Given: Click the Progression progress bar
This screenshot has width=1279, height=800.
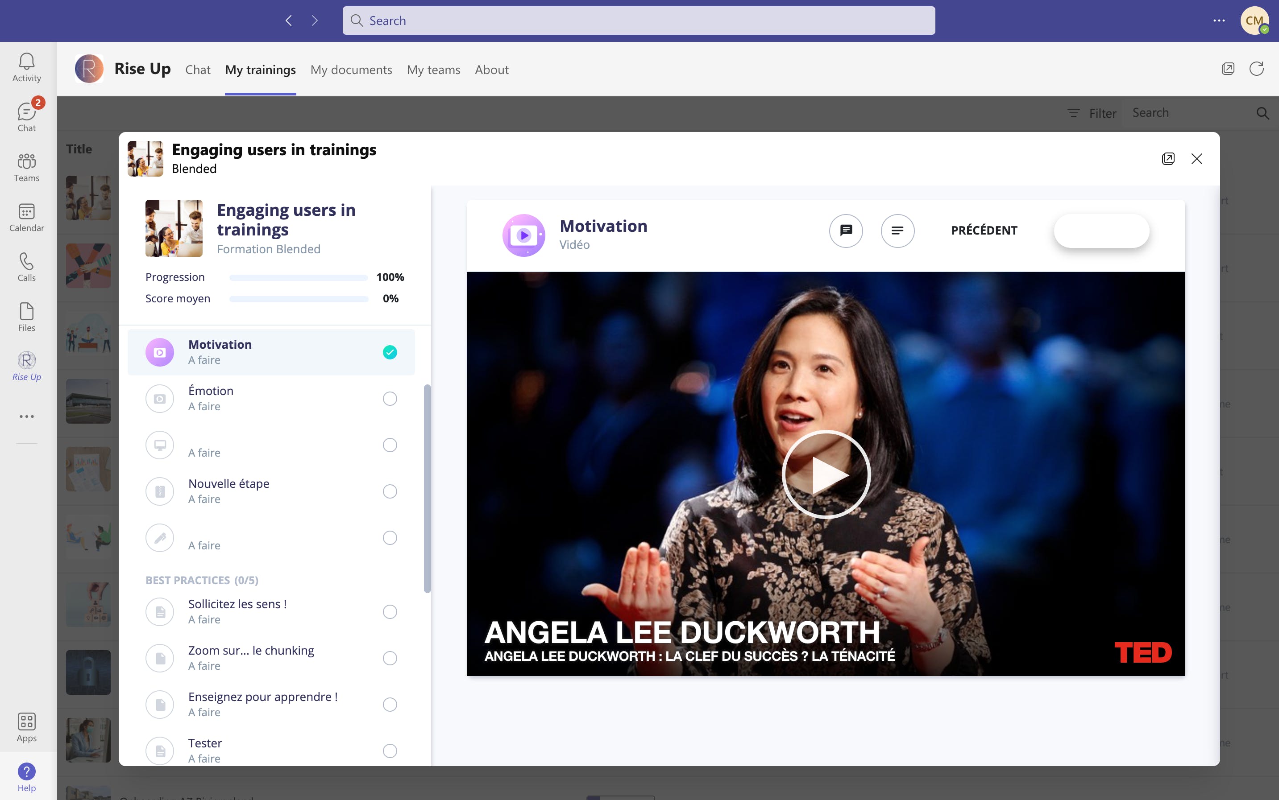Looking at the screenshot, I should (298, 278).
